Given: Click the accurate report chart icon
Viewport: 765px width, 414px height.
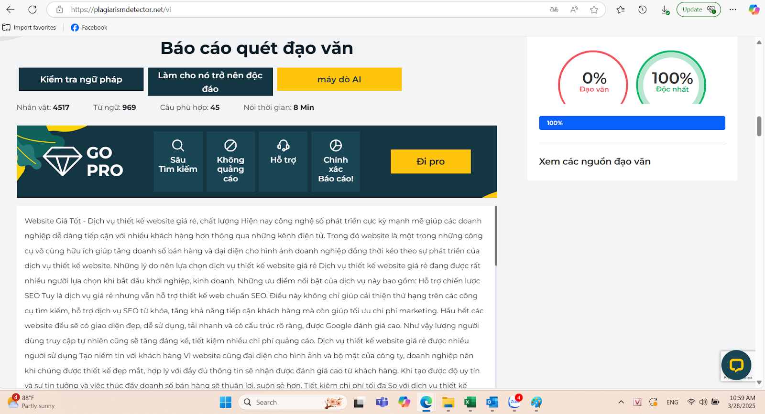Looking at the screenshot, I should click(x=336, y=145).
